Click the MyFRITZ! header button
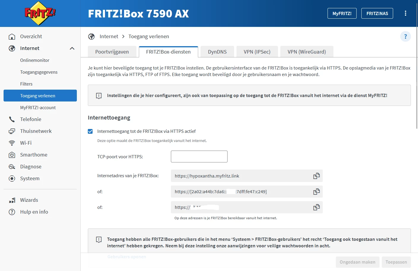 click(342, 13)
